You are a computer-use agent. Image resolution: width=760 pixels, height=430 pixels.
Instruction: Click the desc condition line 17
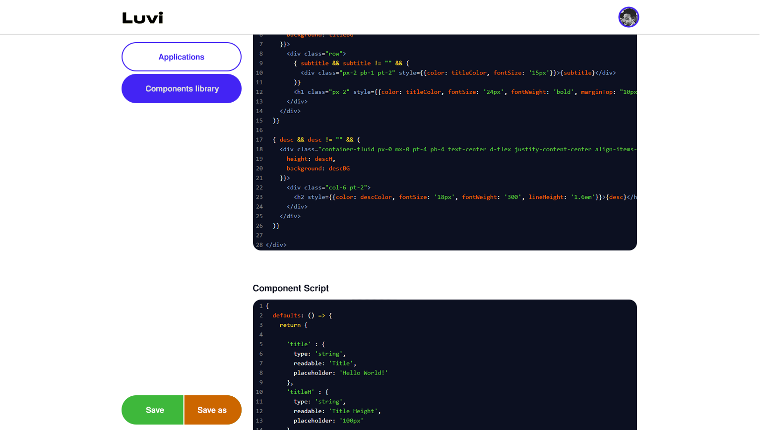click(317, 140)
